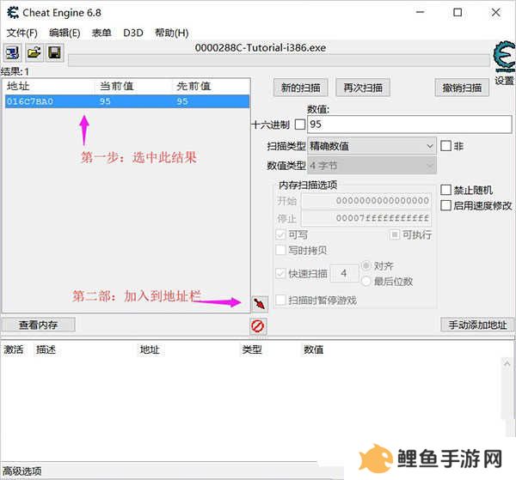Click the 高级选项 link at bottom
516x480 pixels.
(x=22, y=471)
